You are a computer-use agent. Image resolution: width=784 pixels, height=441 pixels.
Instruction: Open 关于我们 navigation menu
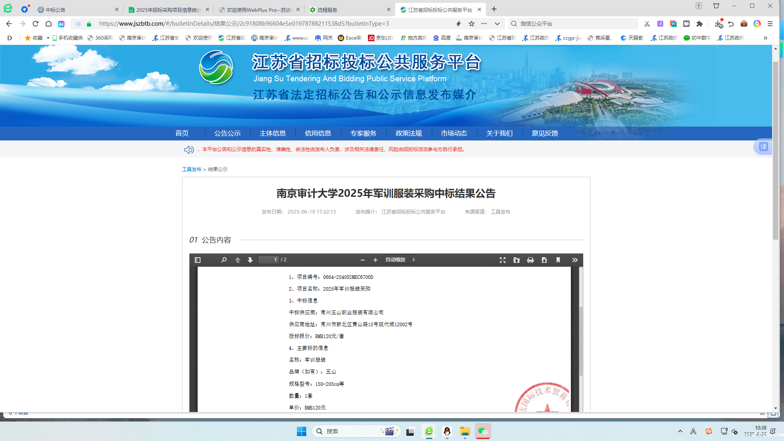[499, 134]
